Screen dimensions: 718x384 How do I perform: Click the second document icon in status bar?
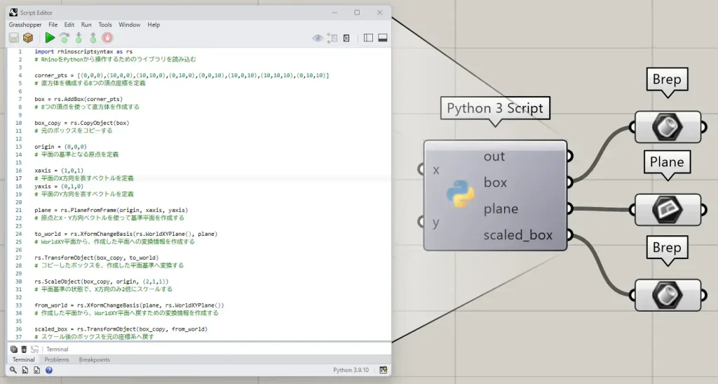(x=36, y=370)
